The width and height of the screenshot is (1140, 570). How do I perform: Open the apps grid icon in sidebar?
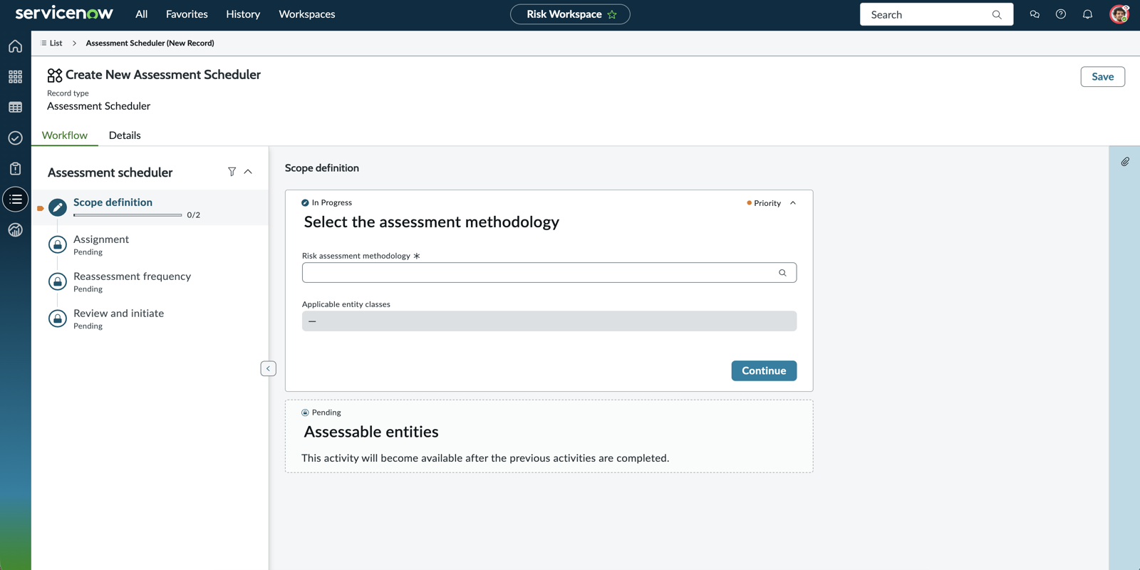(15, 77)
